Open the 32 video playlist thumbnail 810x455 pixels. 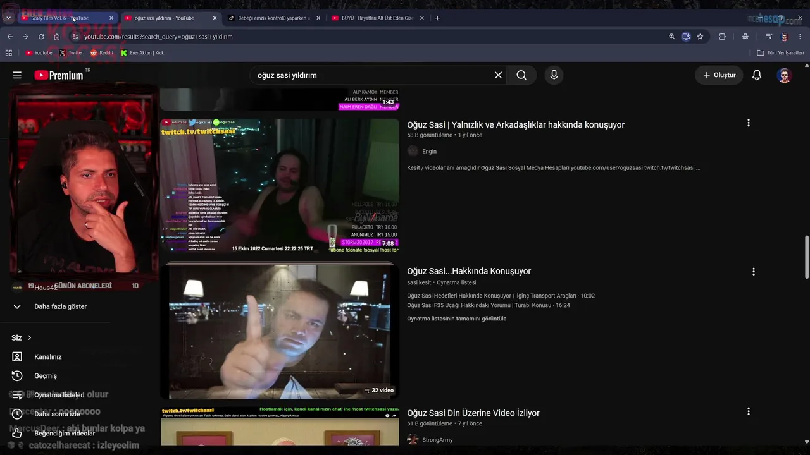tap(280, 332)
